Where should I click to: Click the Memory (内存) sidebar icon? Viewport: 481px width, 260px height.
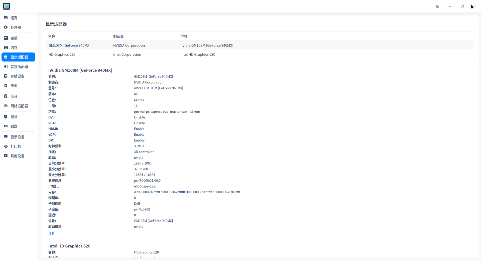point(6,47)
